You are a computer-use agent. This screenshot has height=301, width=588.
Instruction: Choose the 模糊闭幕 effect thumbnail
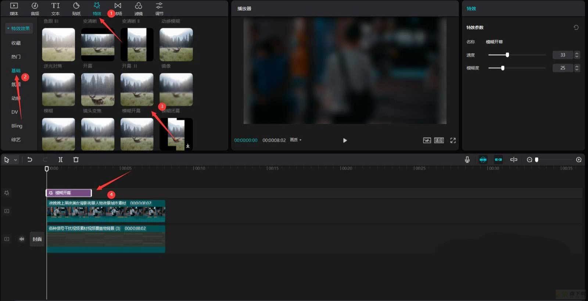point(176,89)
